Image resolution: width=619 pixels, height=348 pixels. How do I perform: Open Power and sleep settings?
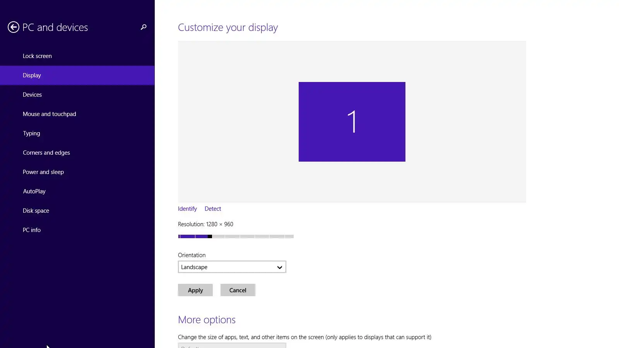pos(77,172)
